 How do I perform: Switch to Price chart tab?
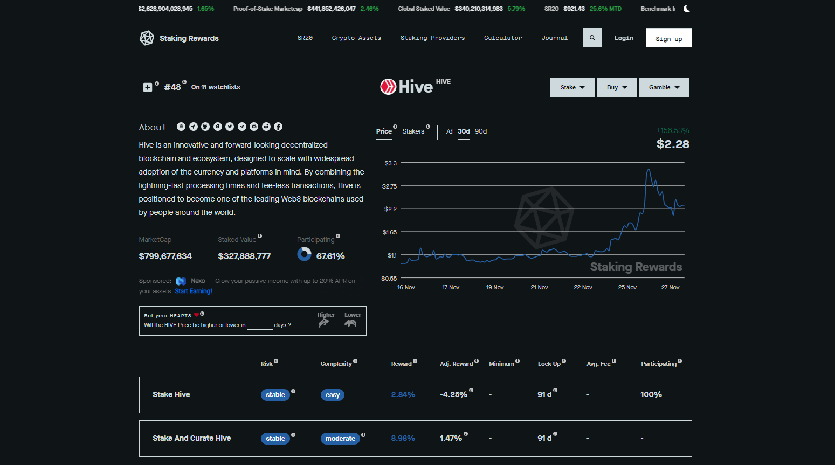tap(384, 131)
